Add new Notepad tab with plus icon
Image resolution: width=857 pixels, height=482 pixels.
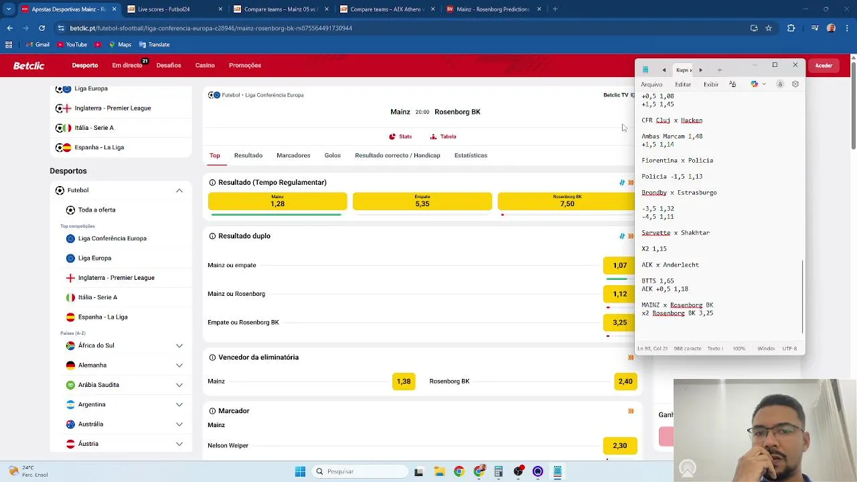coord(720,70)
